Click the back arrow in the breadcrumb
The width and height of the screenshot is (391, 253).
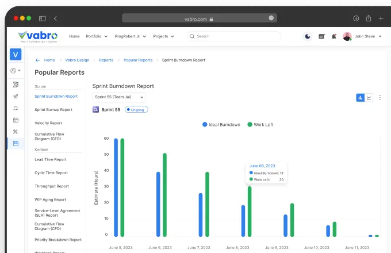[38, 60]
